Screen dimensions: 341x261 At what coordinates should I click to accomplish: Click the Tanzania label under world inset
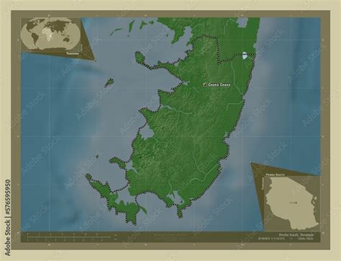click(73, 53)
